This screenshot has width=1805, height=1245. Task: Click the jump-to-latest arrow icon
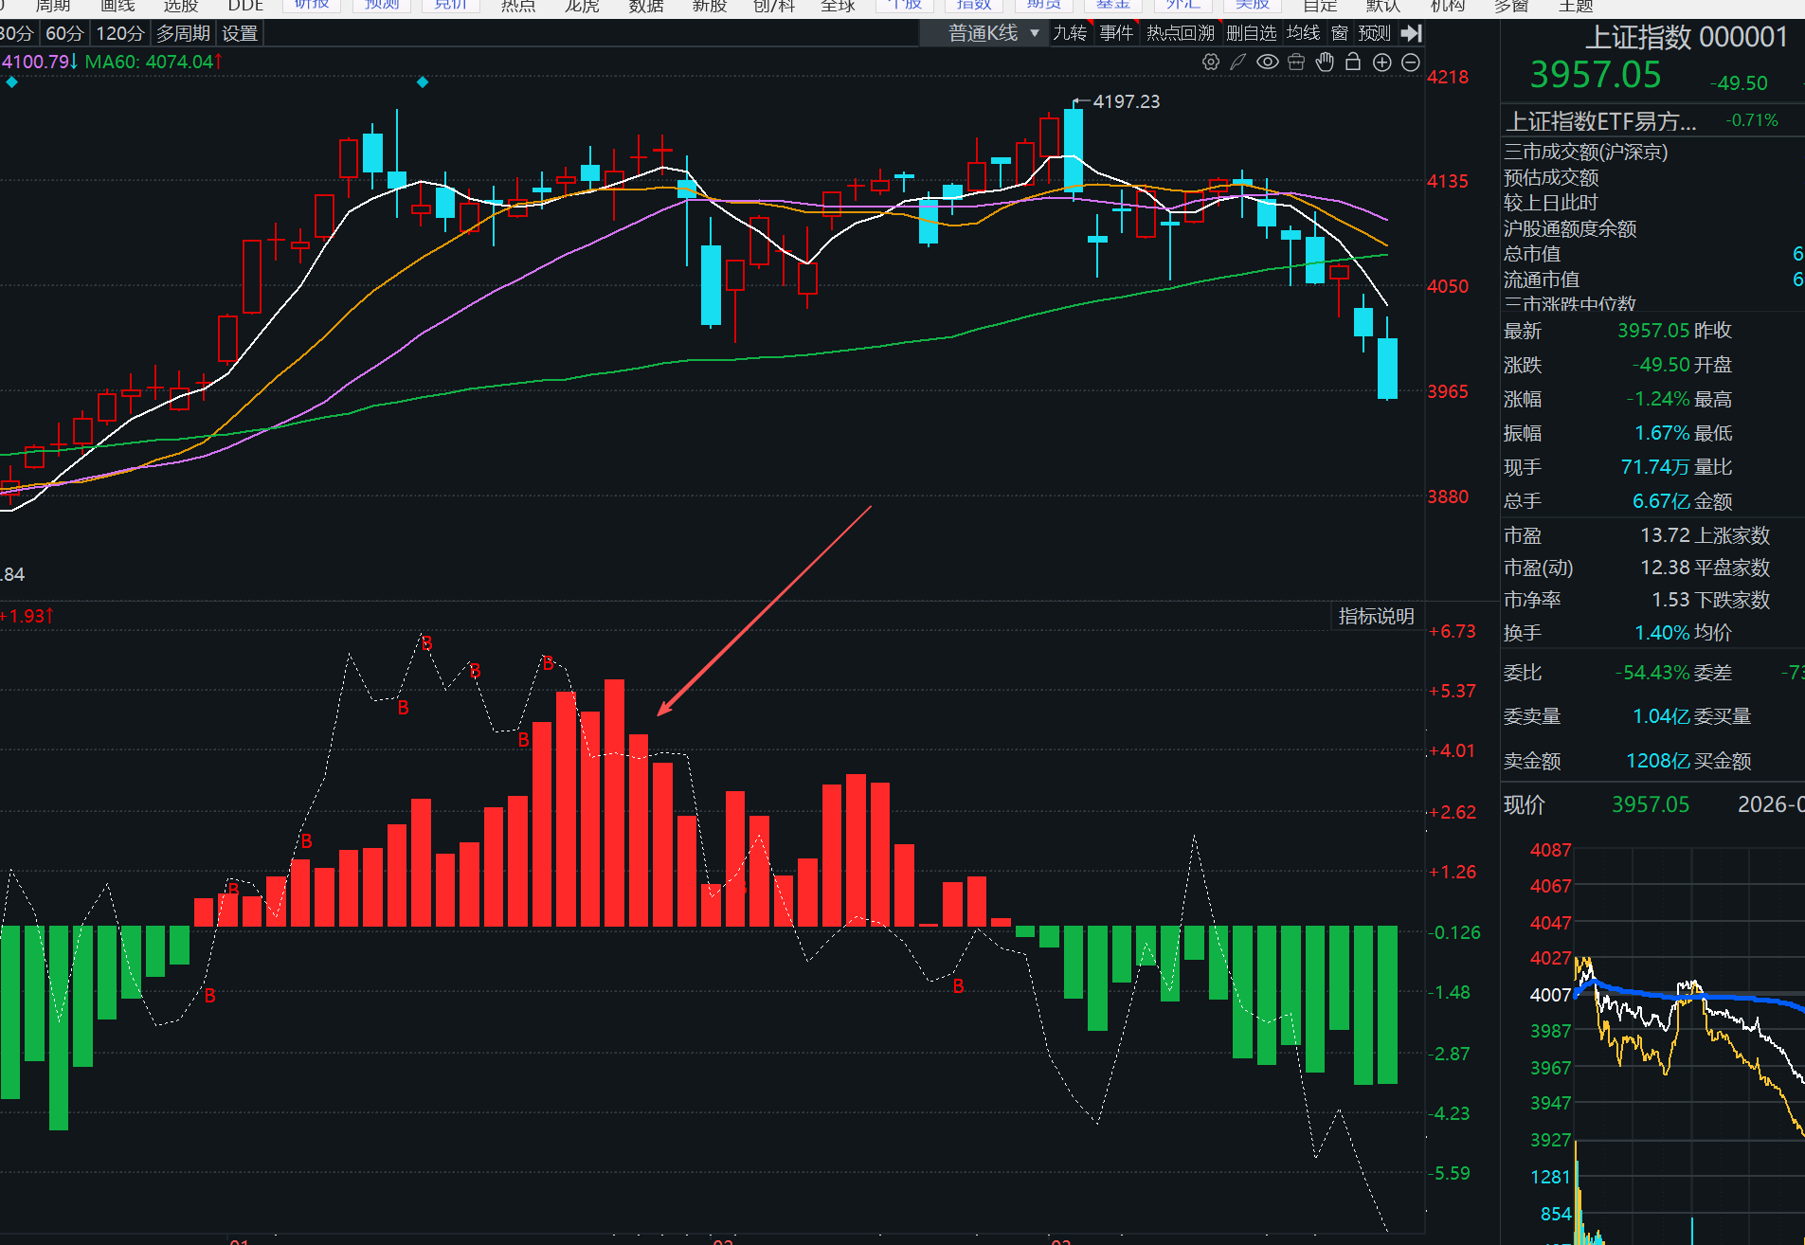point(1412,33)
